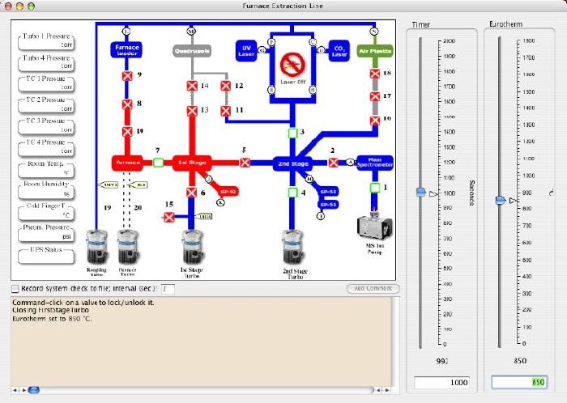Click the Cold Finger T readout

click(46, 211)
